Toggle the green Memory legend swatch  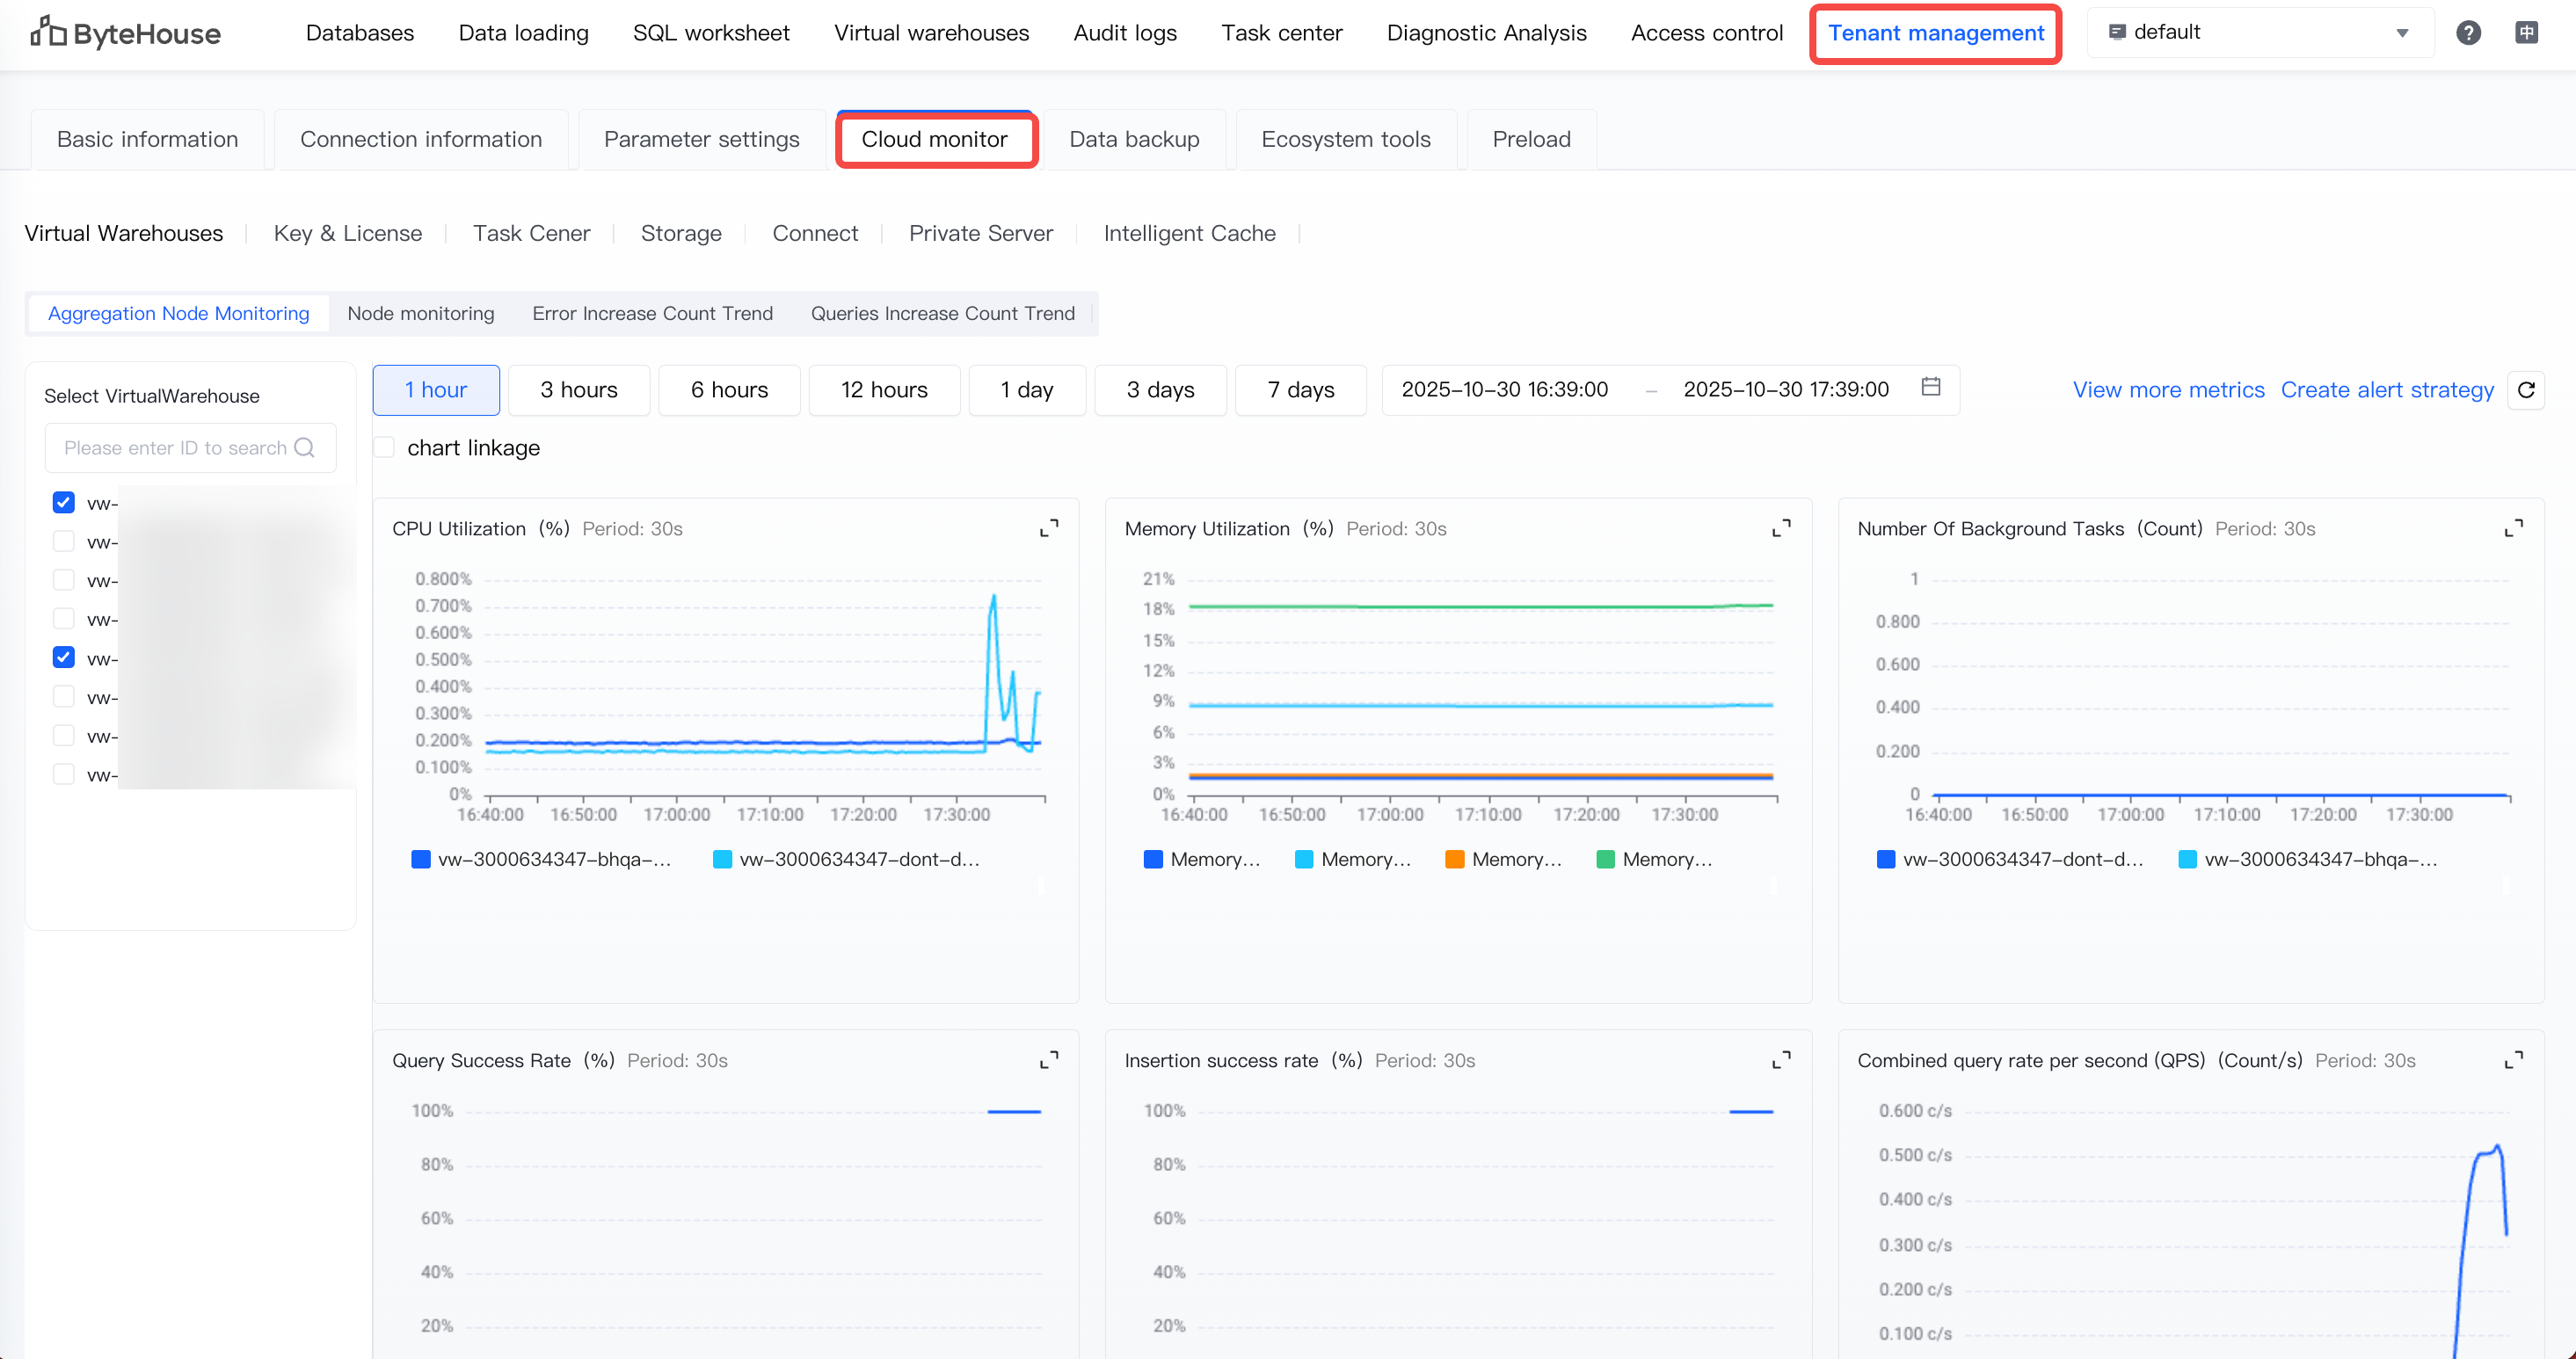1606,859
